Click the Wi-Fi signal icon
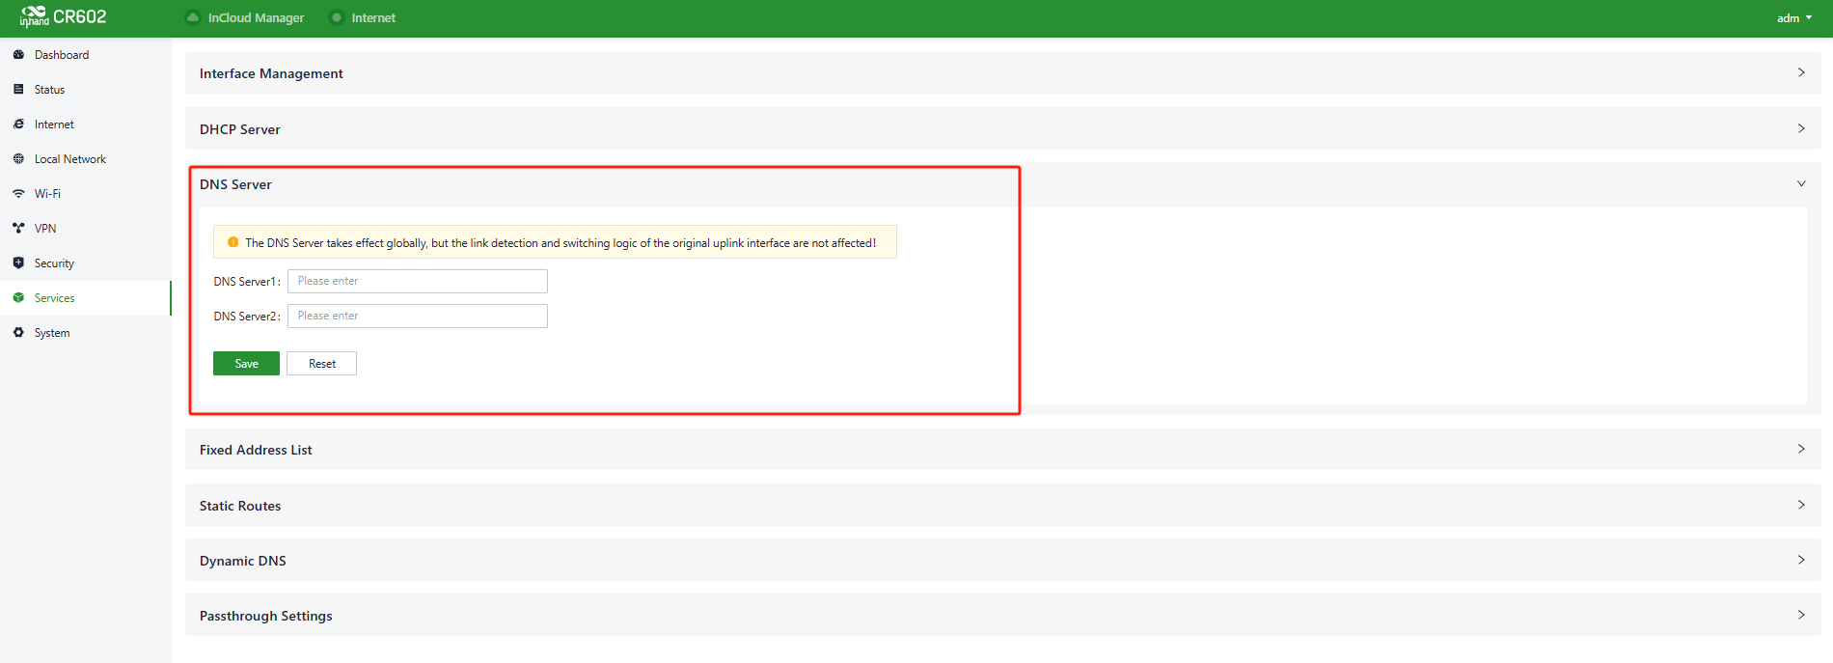The height and width of the screenshot is (663, 1833). click(18, 194)
